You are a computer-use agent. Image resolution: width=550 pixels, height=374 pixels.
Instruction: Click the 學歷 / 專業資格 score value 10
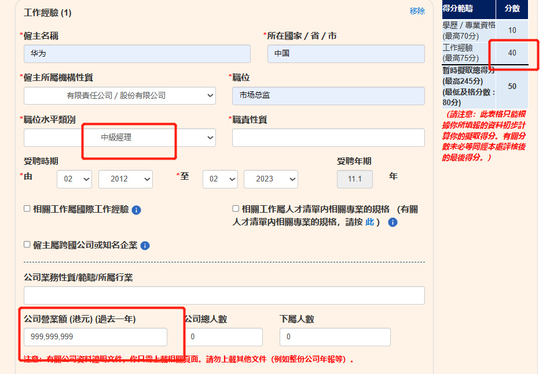tap(512, 31)
